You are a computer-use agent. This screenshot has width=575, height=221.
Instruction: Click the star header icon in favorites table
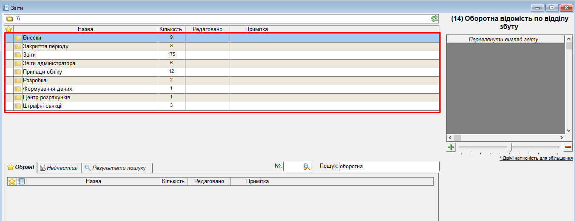[x=12, y=181]
